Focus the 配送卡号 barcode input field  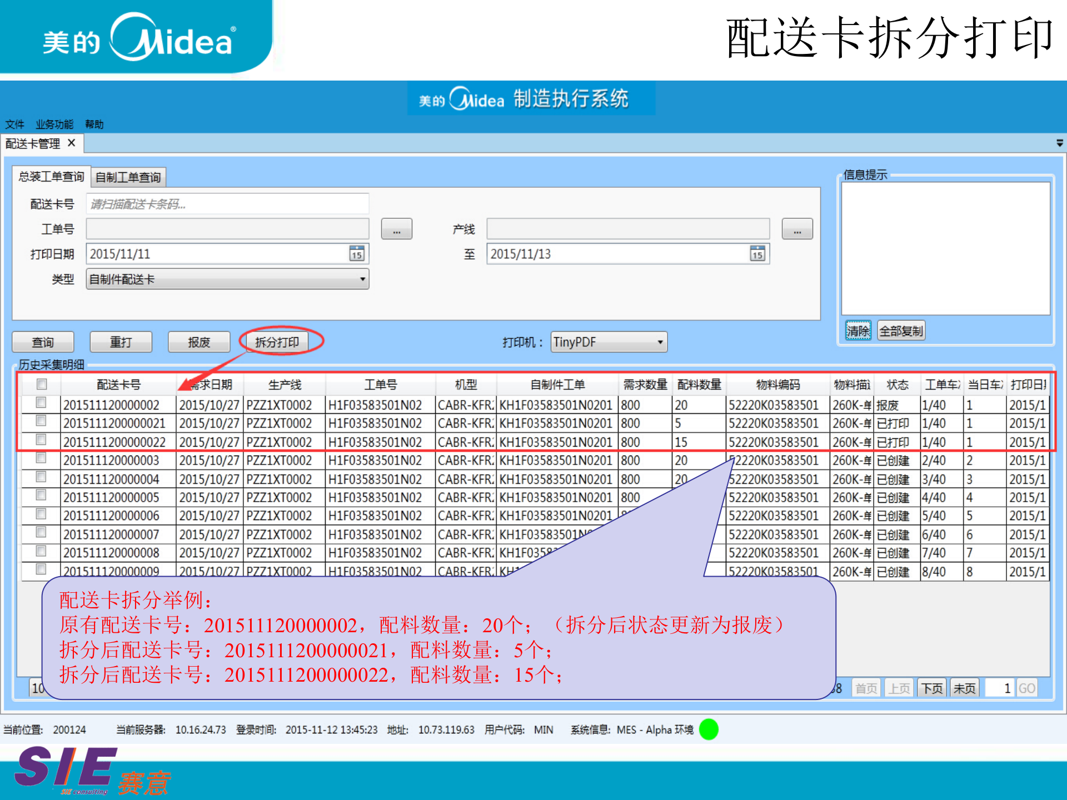[x=227, y=204]
